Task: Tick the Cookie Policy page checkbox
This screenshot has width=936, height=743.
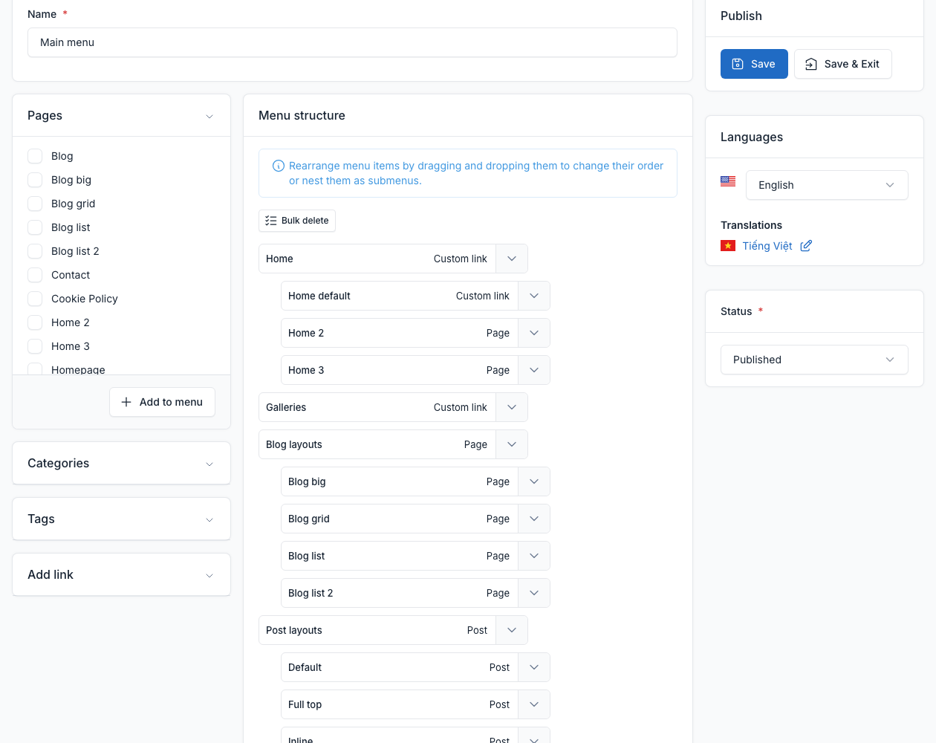Action: pyautogui.click(x=35, y=299)
